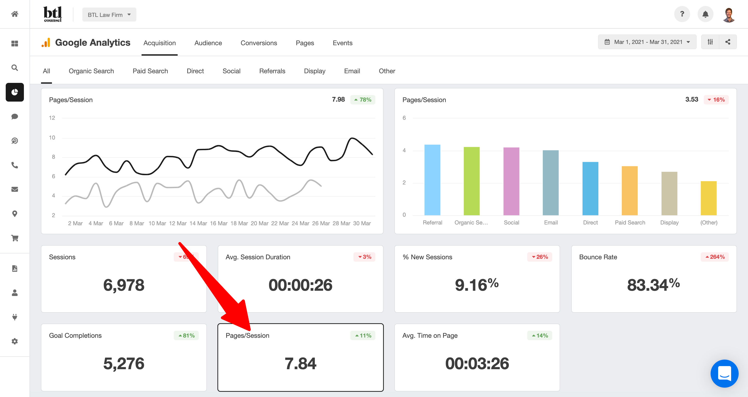748x397 pixels.
Task: Open the user avatar menu
Action: pos(729,14)
